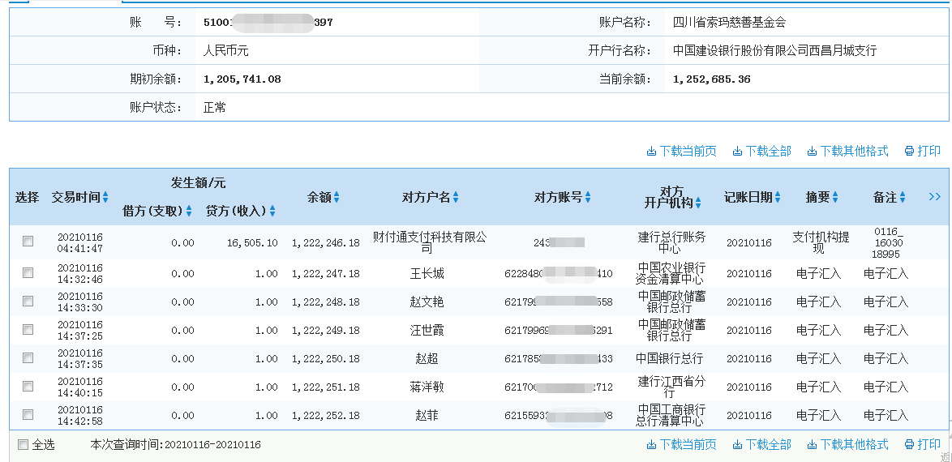Check the 蒋洋敏 row checkbox

click(28, 386)
